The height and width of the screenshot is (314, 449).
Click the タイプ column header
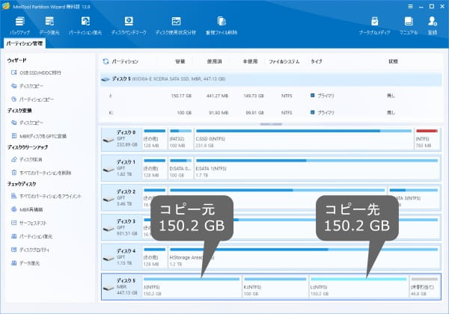point(317,61)
